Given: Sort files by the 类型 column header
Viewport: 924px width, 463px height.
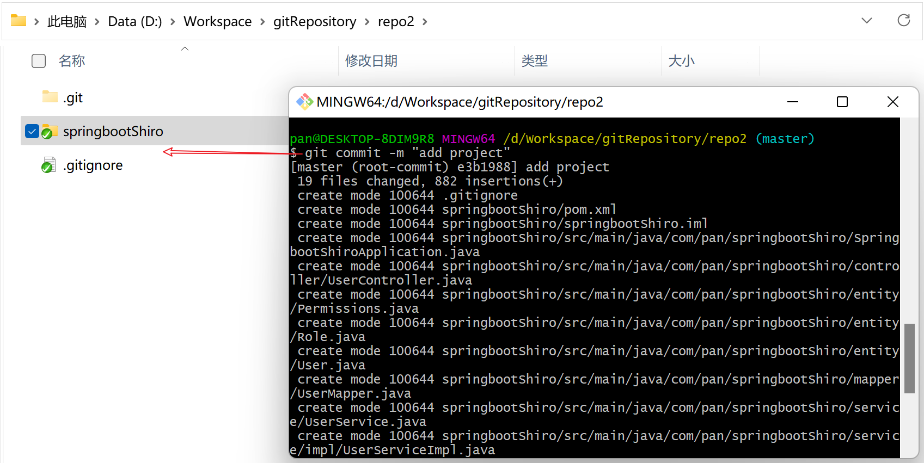Looking at the screenshot, I should [534, 61].
